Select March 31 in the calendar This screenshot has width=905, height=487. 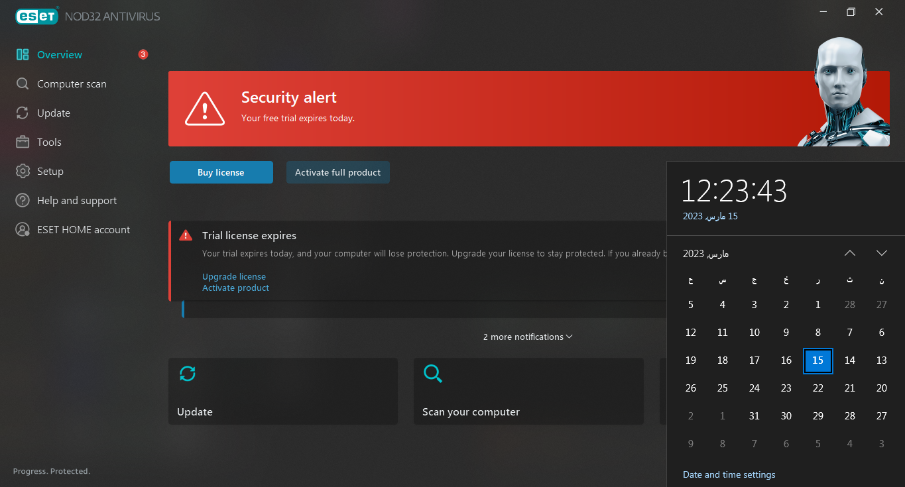point(754,416)
